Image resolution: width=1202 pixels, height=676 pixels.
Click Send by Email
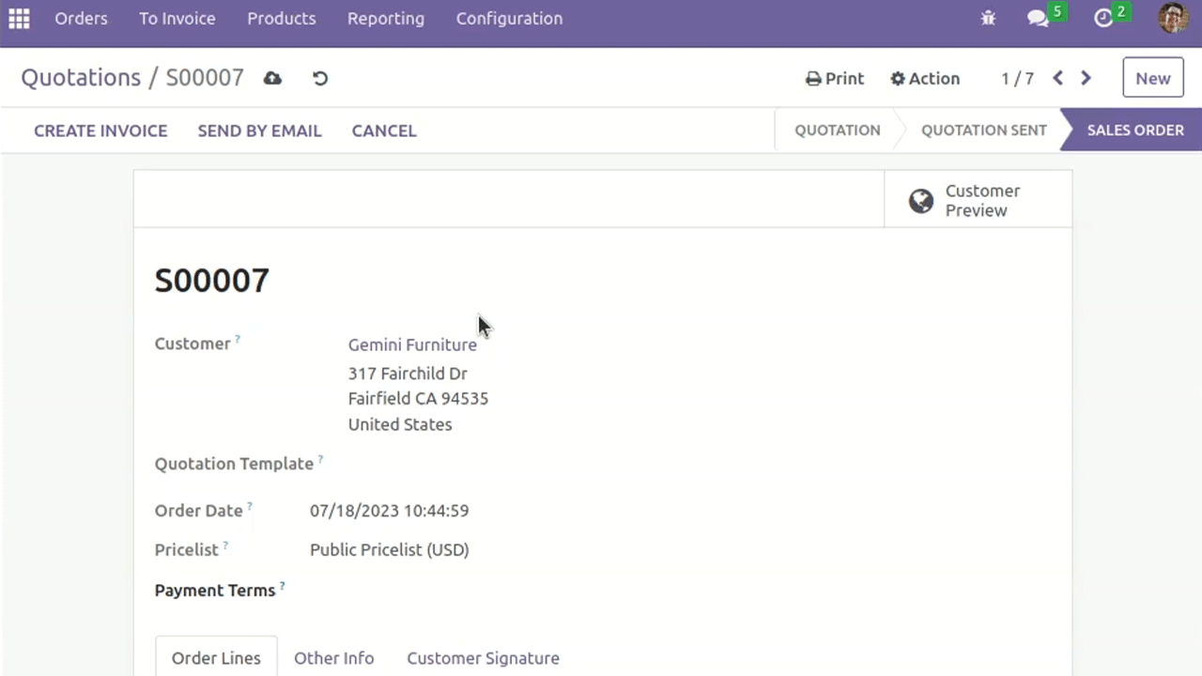point(259,131)
